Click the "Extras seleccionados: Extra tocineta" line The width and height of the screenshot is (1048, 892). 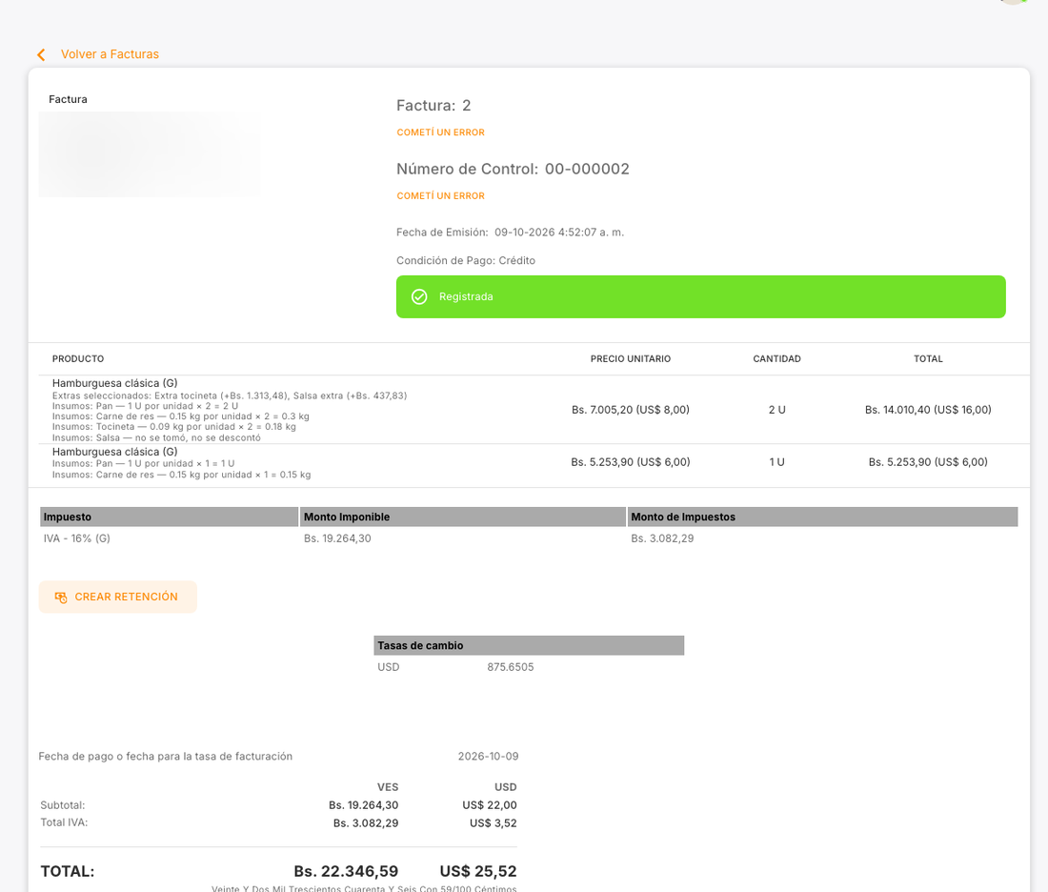coord(230,395)
